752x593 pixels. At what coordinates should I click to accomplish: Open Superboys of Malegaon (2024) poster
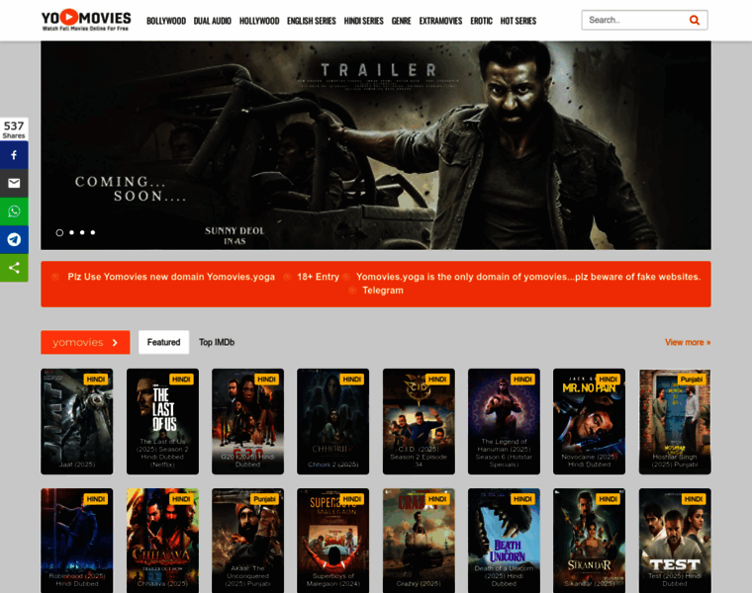click(332, 541)
